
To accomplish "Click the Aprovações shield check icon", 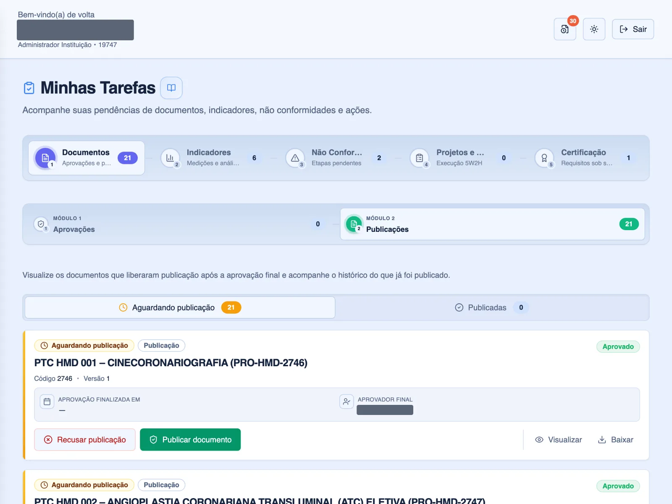I will point(41,224).
